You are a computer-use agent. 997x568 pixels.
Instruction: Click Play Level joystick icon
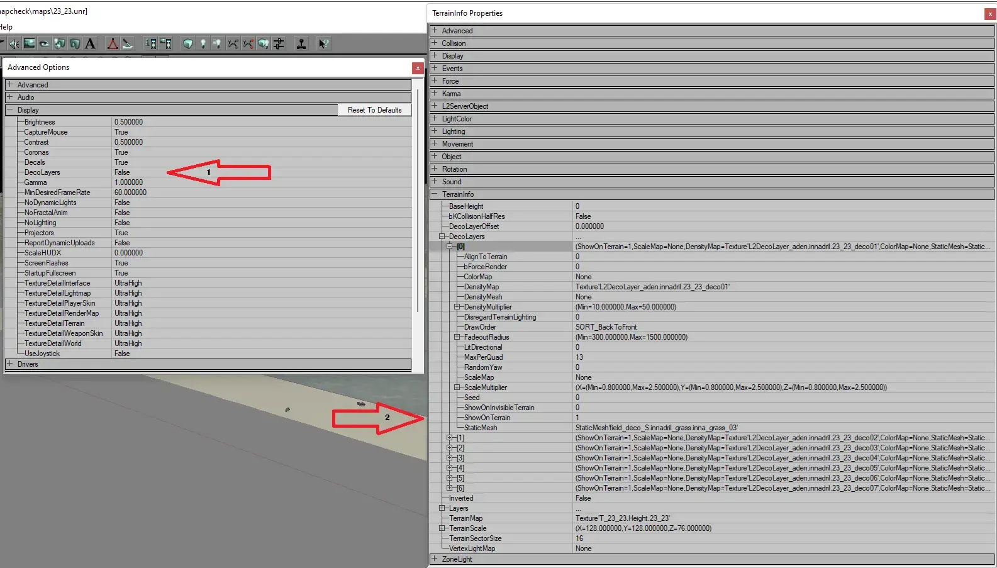pyautogui.click(x=301, y=43)
